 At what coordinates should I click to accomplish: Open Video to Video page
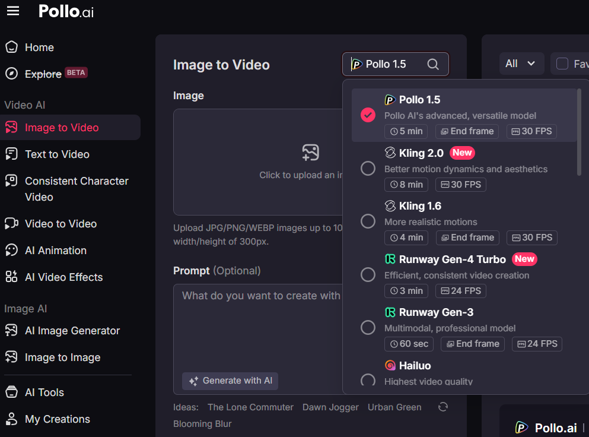(x=61, y=224)
